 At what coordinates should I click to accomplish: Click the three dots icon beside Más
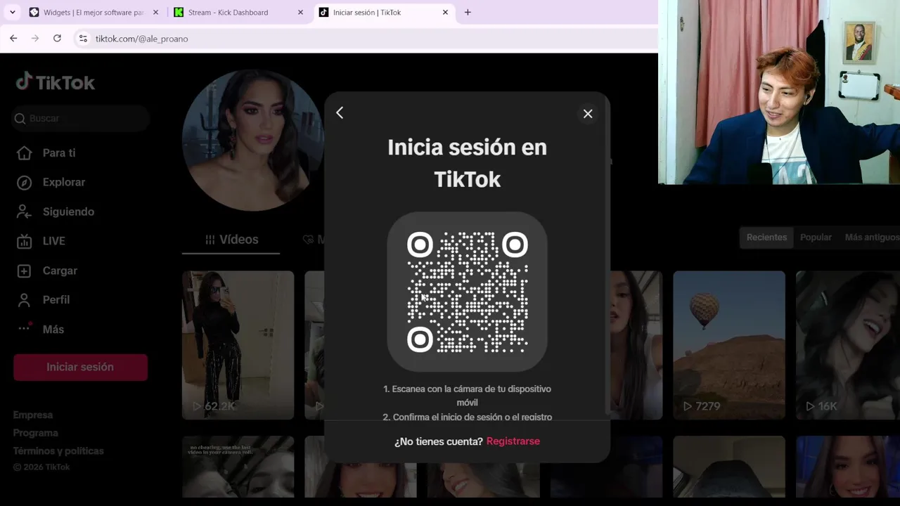coord(24,327)
